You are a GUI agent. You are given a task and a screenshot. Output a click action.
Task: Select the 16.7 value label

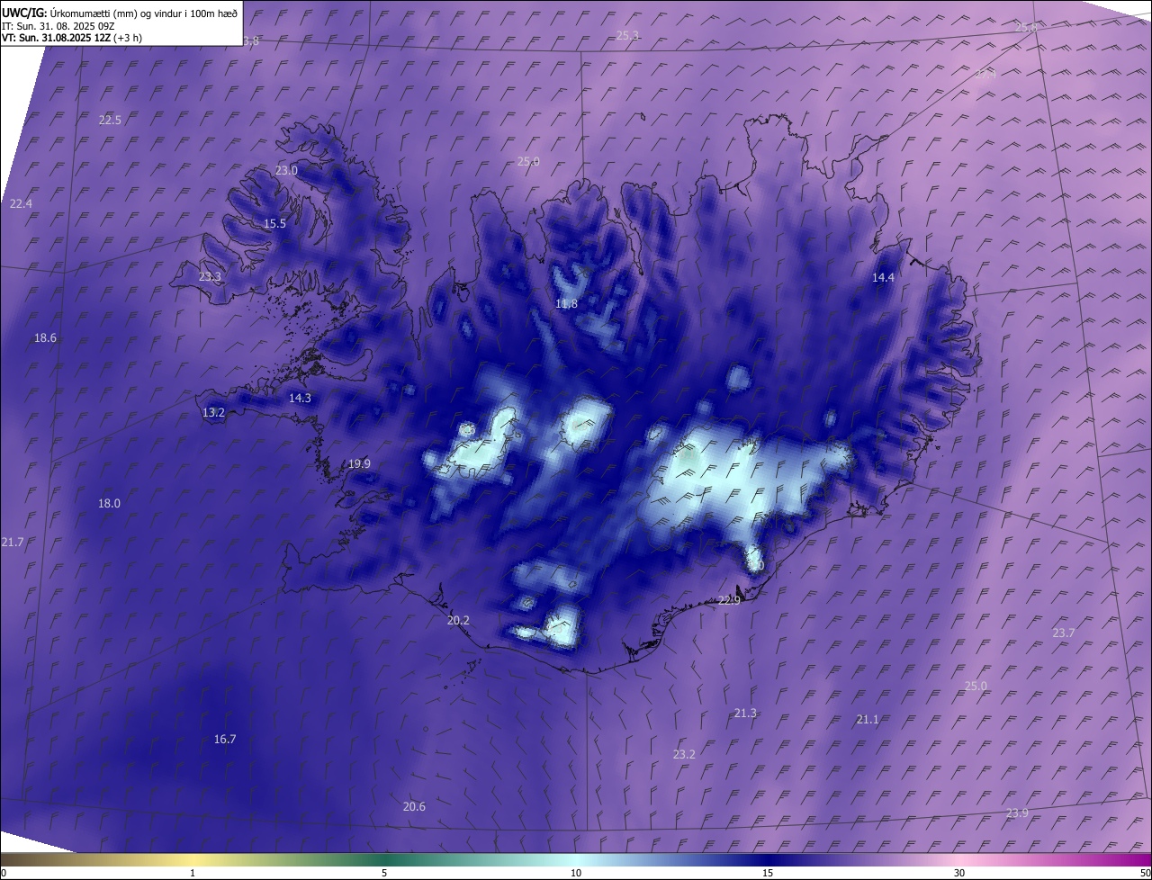point(225,739)
